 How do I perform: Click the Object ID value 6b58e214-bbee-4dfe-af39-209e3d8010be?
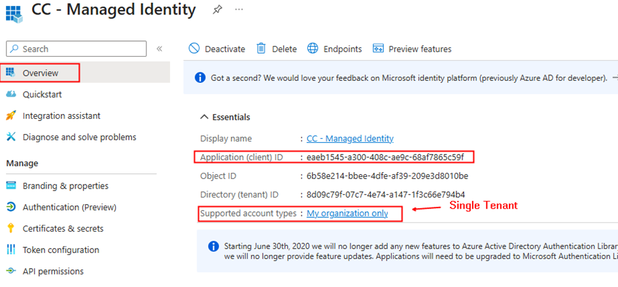[x=387, y=175]
